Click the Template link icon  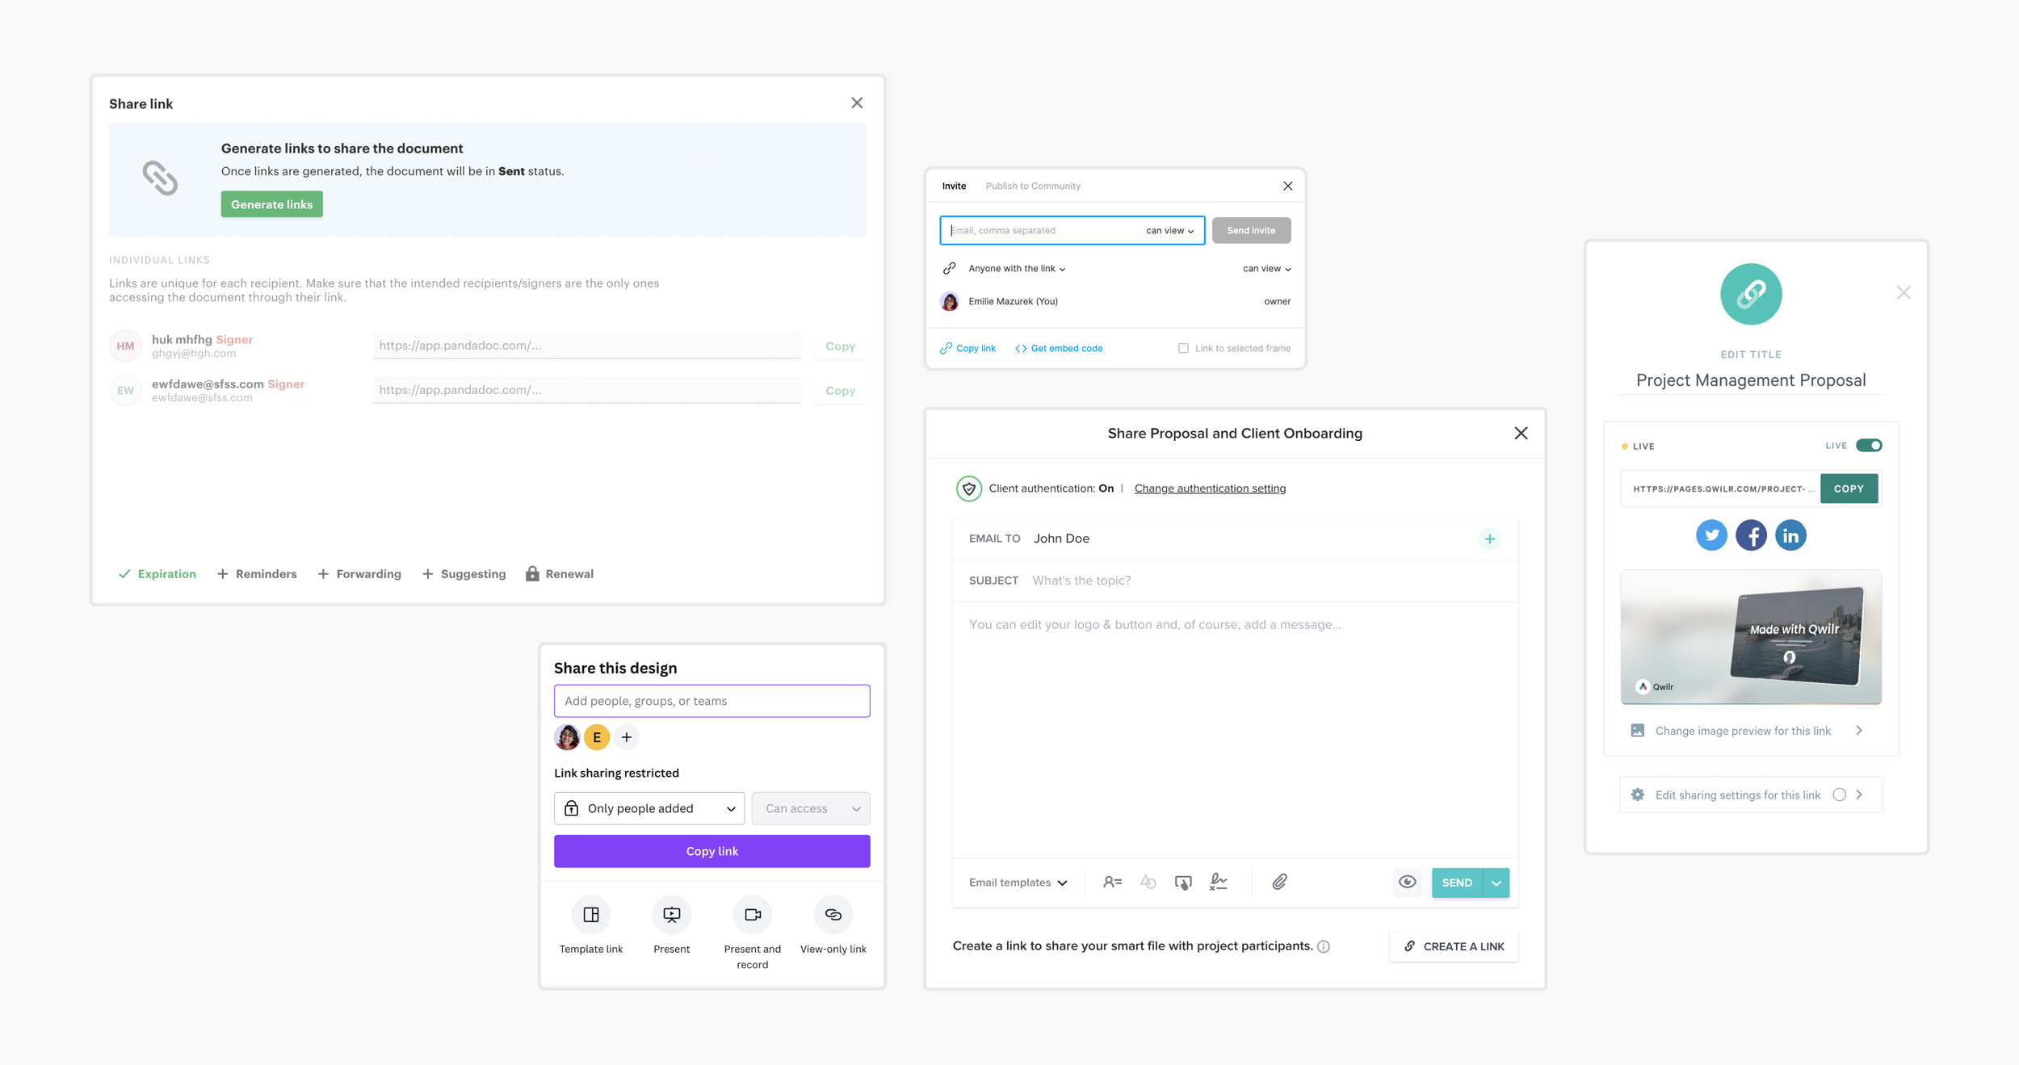(591, 915)
